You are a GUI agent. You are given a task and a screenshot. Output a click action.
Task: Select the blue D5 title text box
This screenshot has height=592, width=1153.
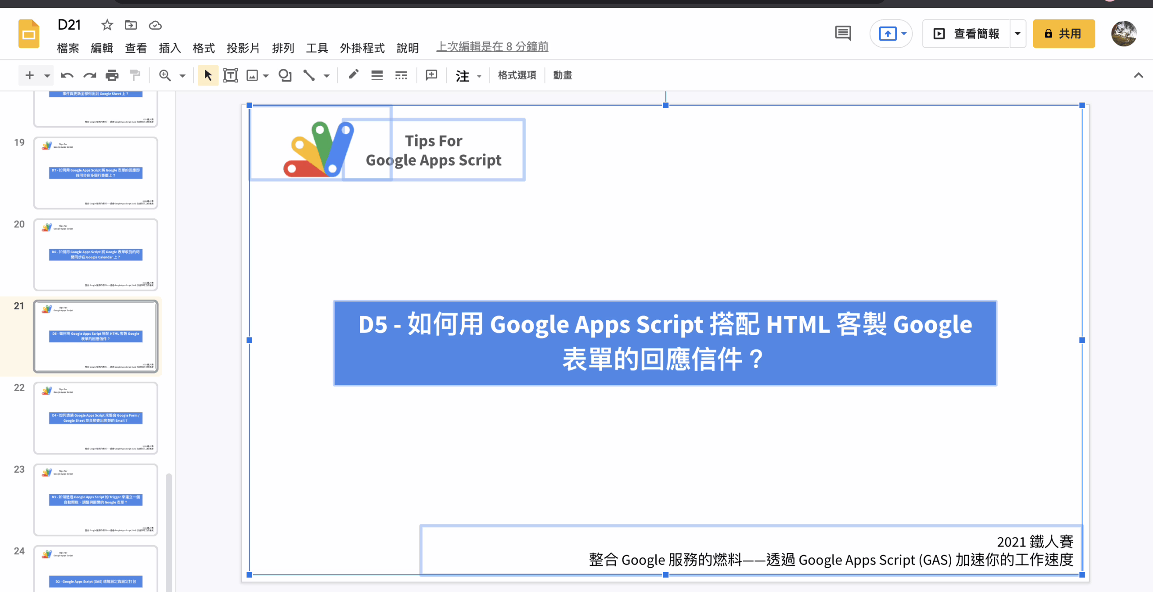coord(665,343)
